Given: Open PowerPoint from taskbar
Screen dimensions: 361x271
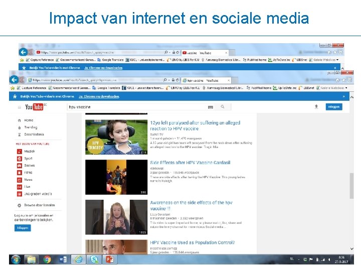Looking at the screenshot, I should [x=110, y=259].
